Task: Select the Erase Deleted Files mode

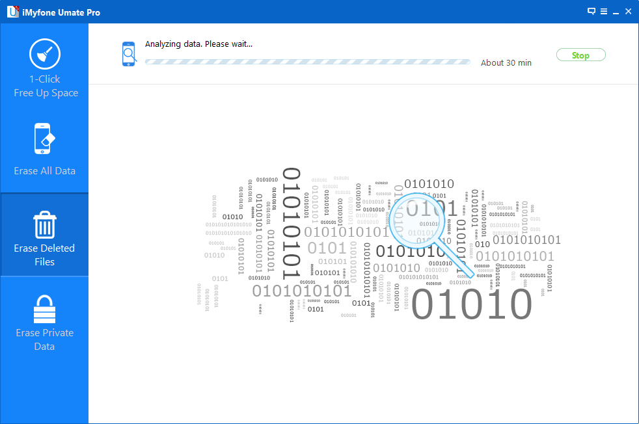Action: coord(44,235)
